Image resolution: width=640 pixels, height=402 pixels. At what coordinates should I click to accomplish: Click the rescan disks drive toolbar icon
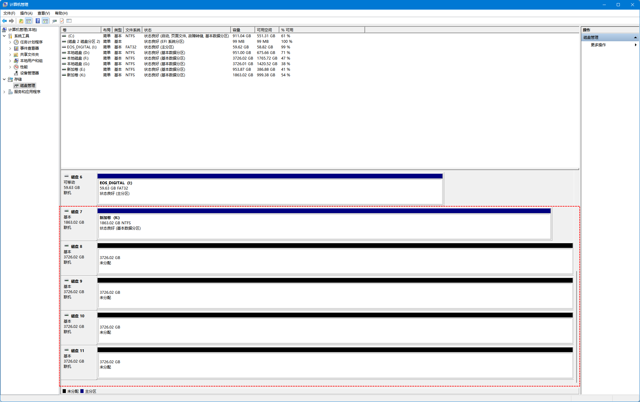point(54,21)
